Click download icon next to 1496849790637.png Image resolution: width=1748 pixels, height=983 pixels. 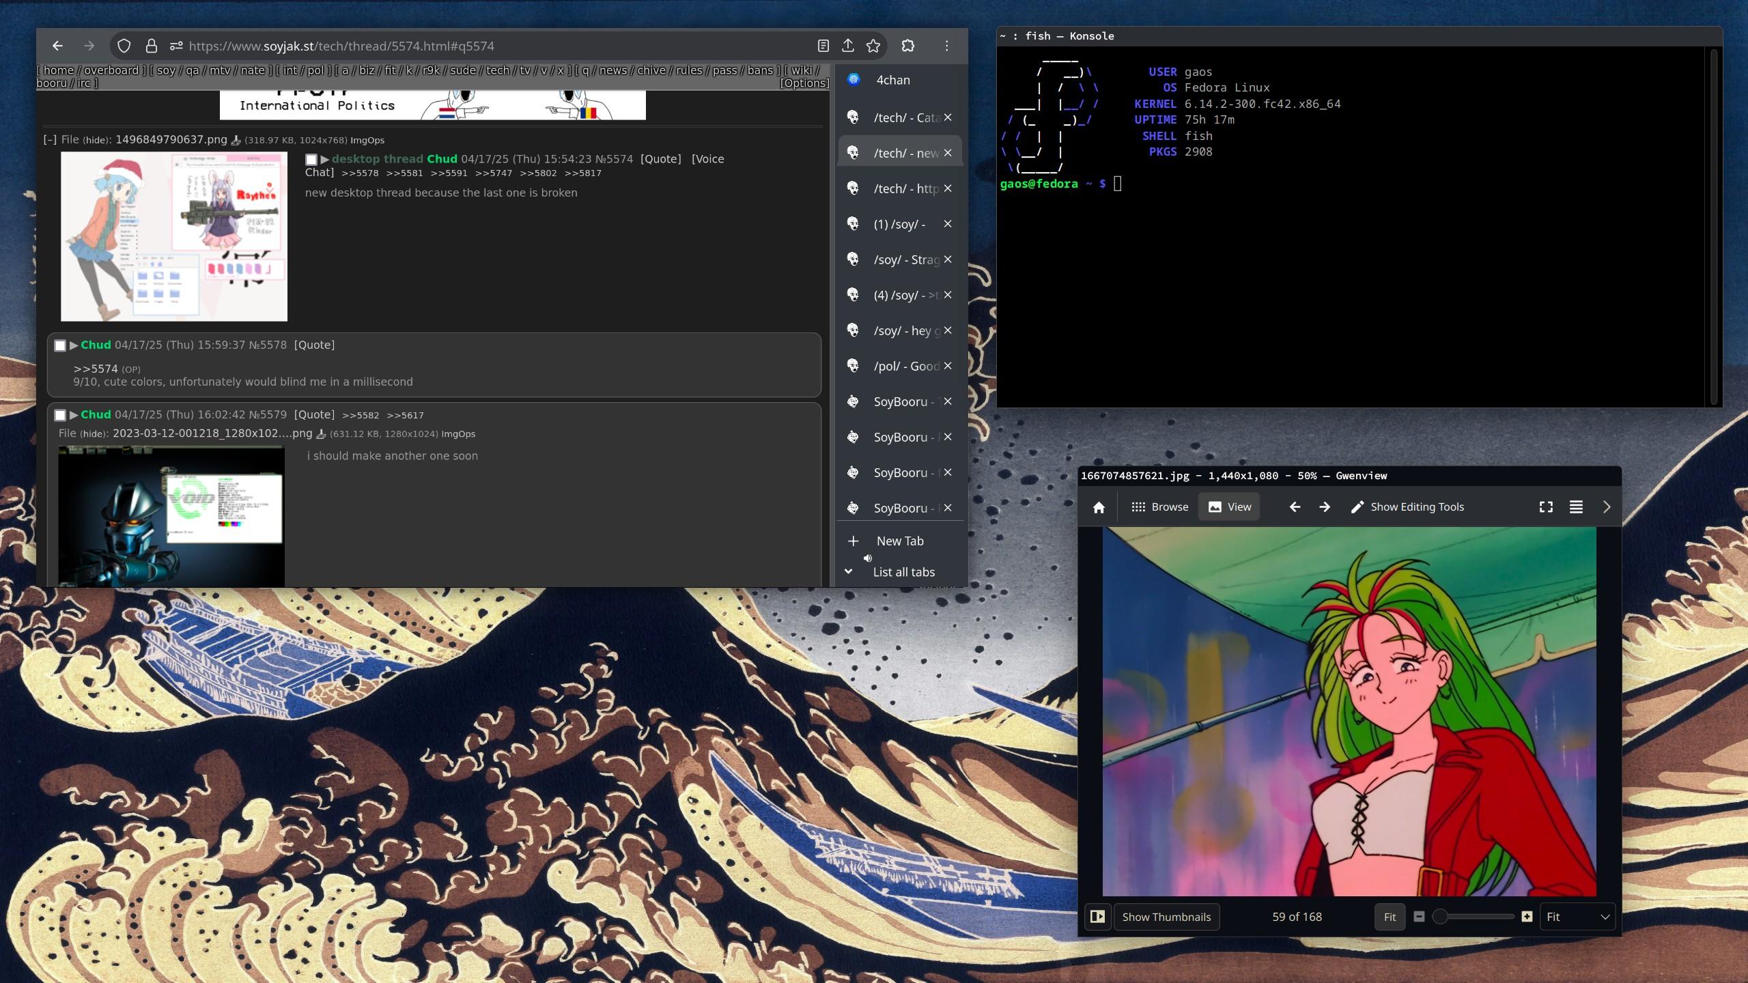click(x=236, y=141)
